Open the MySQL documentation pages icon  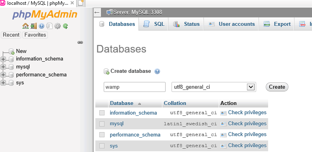[49, 26]
